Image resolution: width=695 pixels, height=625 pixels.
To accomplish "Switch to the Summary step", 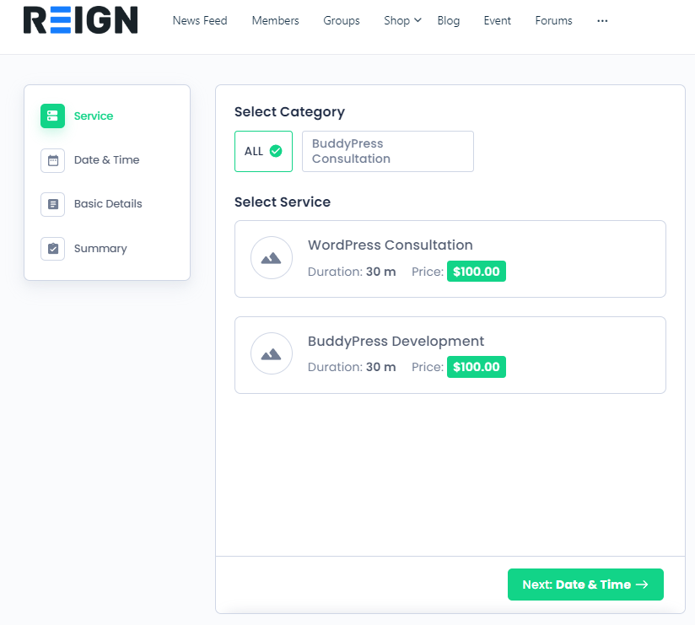I will point(100,248).
